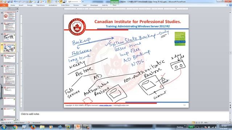Click the CANIPS logo on the slide
232x130 pixels.
pyautogui.click(x=77, y=27)
